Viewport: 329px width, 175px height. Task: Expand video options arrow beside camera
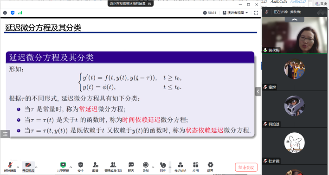(x=36, y=167)
